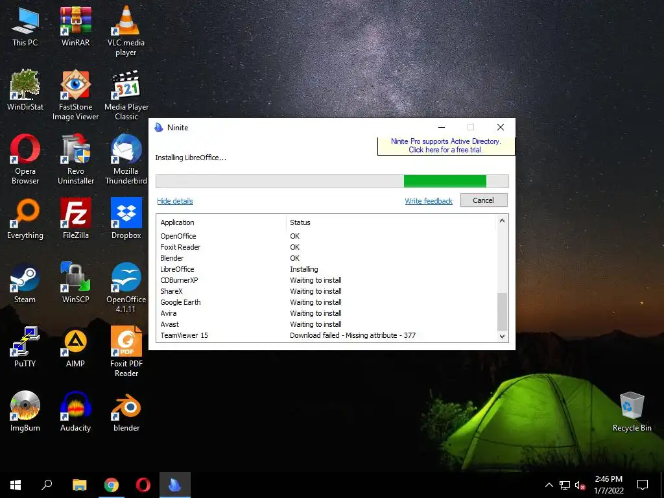The image size is (664, 498).
Task: Close the Ninite window
Action: pos(501,127)
